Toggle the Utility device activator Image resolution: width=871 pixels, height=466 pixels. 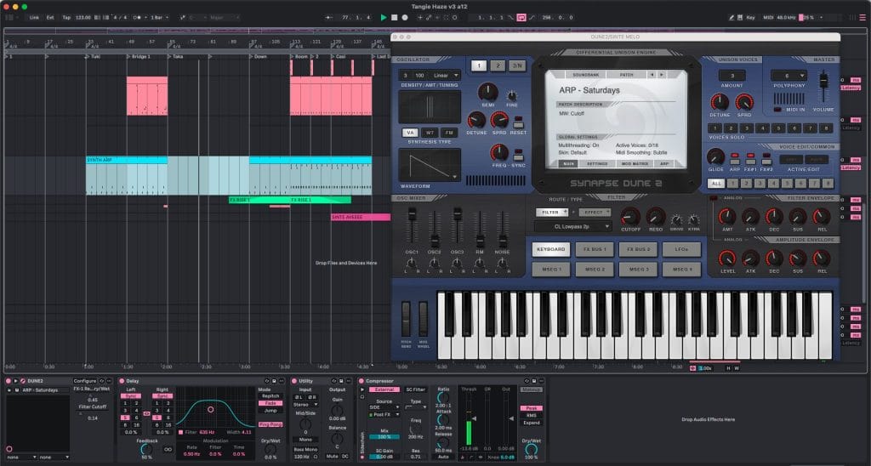click(294, 381)
